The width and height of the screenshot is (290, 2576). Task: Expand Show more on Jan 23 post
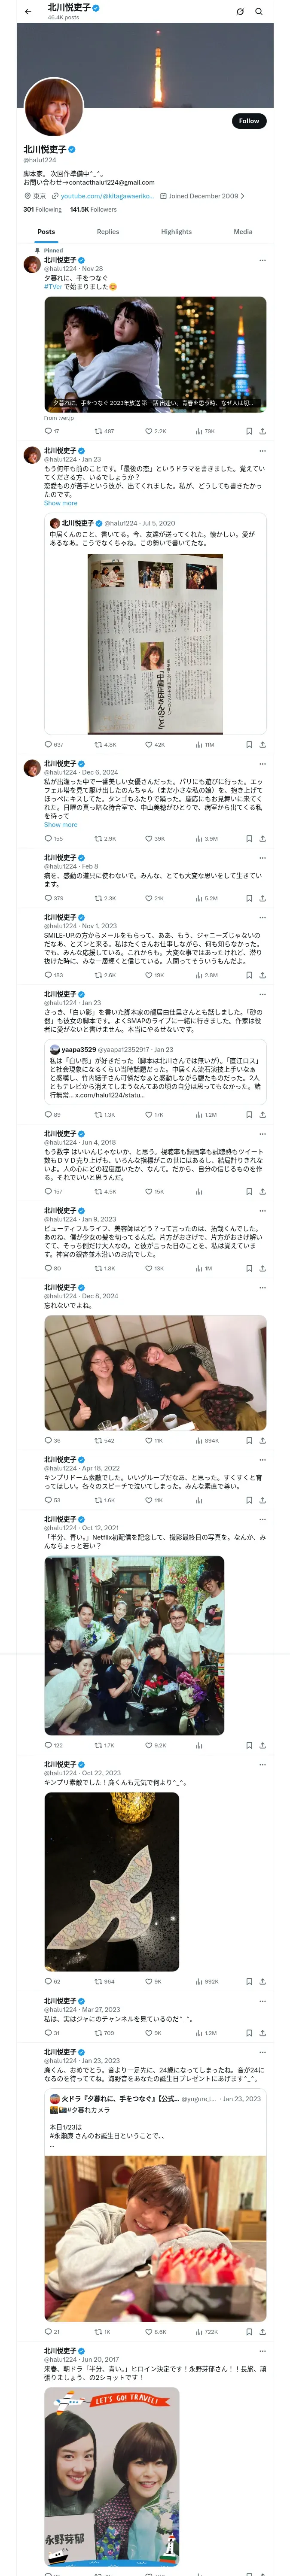60,503
